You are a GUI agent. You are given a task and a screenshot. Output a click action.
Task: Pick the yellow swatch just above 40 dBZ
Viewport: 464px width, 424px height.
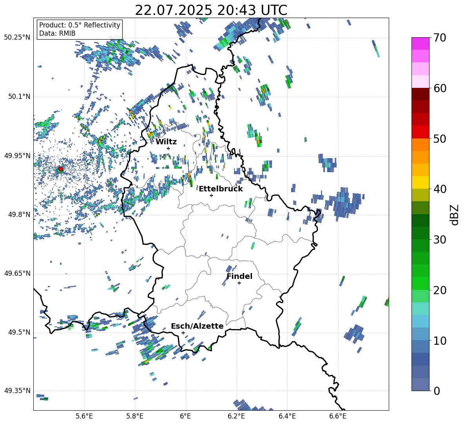[420, 182]
